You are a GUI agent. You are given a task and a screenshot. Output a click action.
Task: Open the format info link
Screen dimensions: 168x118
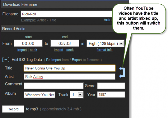(x=104, y=50)
